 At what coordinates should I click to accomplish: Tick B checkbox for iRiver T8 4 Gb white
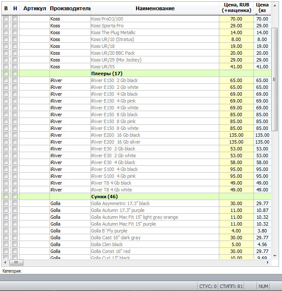pyautogui.click(x=6, y=190)
